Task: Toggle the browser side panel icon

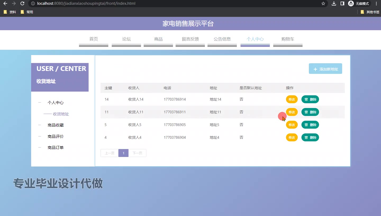Action: click(x=342, y=3)
